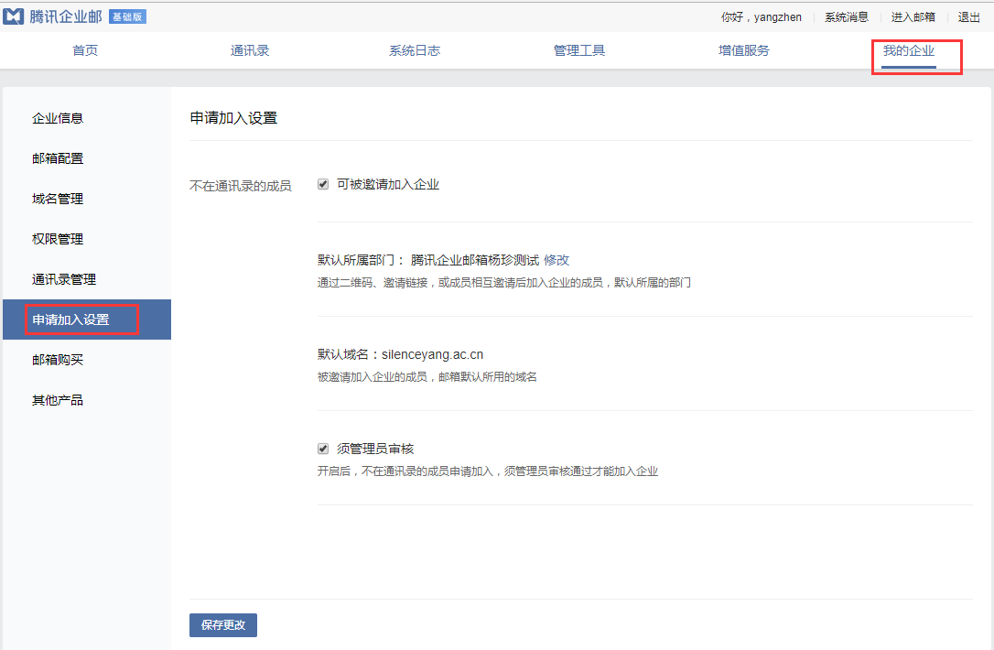The image size is (994, 650).
Task: Open the 首页 tab
Action: coord(85,50)
